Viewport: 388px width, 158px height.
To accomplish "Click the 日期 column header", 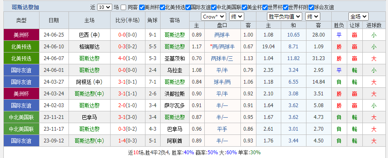I will click(x=54, y=20).
